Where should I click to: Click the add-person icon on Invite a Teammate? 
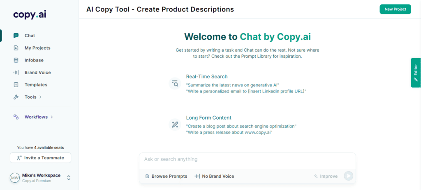click(19, 158)
